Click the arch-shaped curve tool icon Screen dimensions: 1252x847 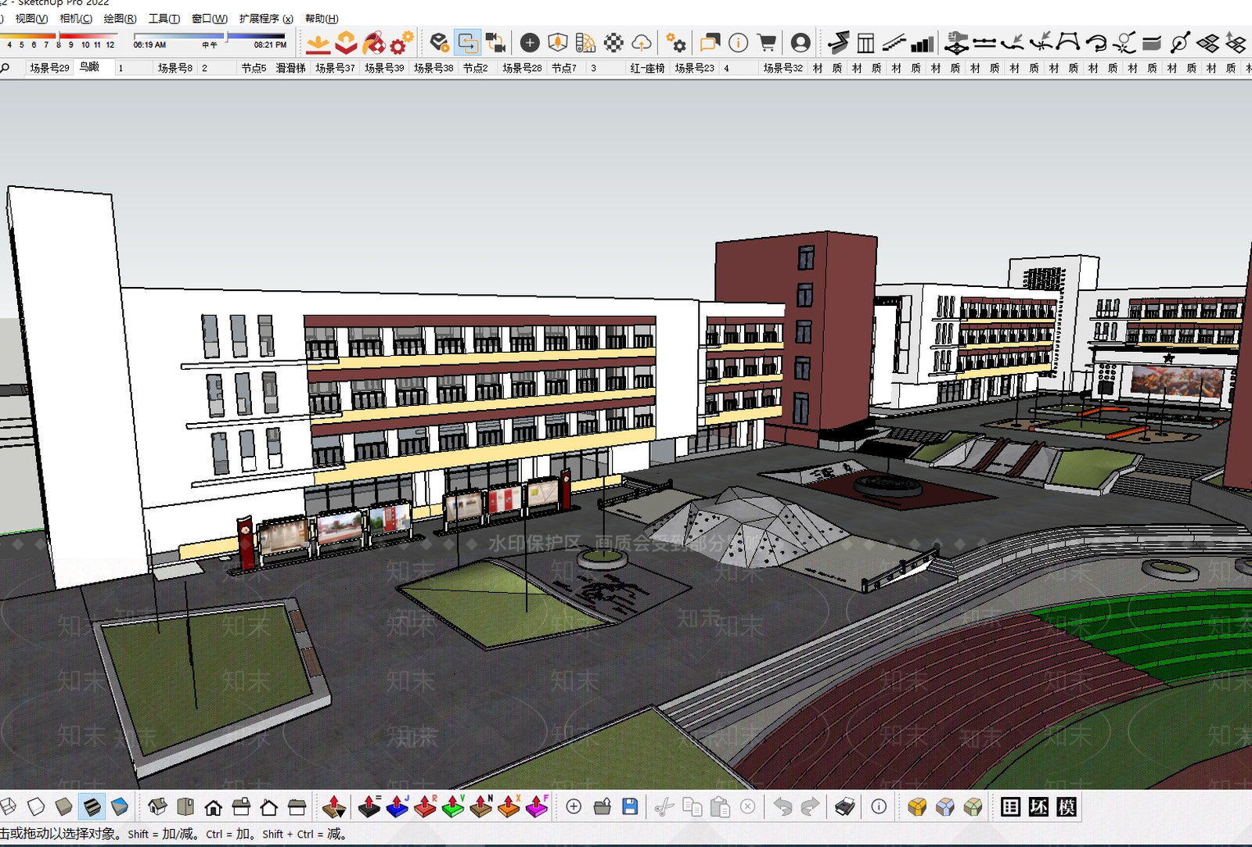tap(1068, 42)
